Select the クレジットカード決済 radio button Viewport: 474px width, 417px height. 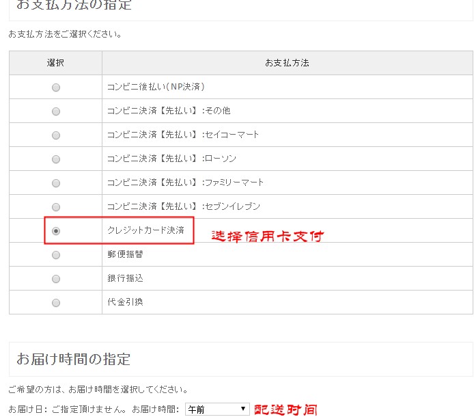coord(56,231)
